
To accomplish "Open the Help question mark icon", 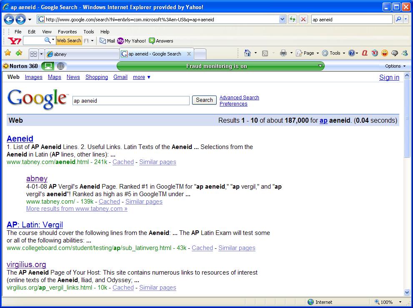I will click(x=351, y=53).
